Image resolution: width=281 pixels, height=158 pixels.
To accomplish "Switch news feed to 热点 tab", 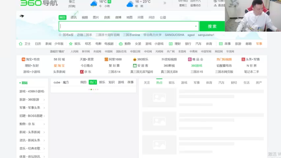I will point(159,83).
